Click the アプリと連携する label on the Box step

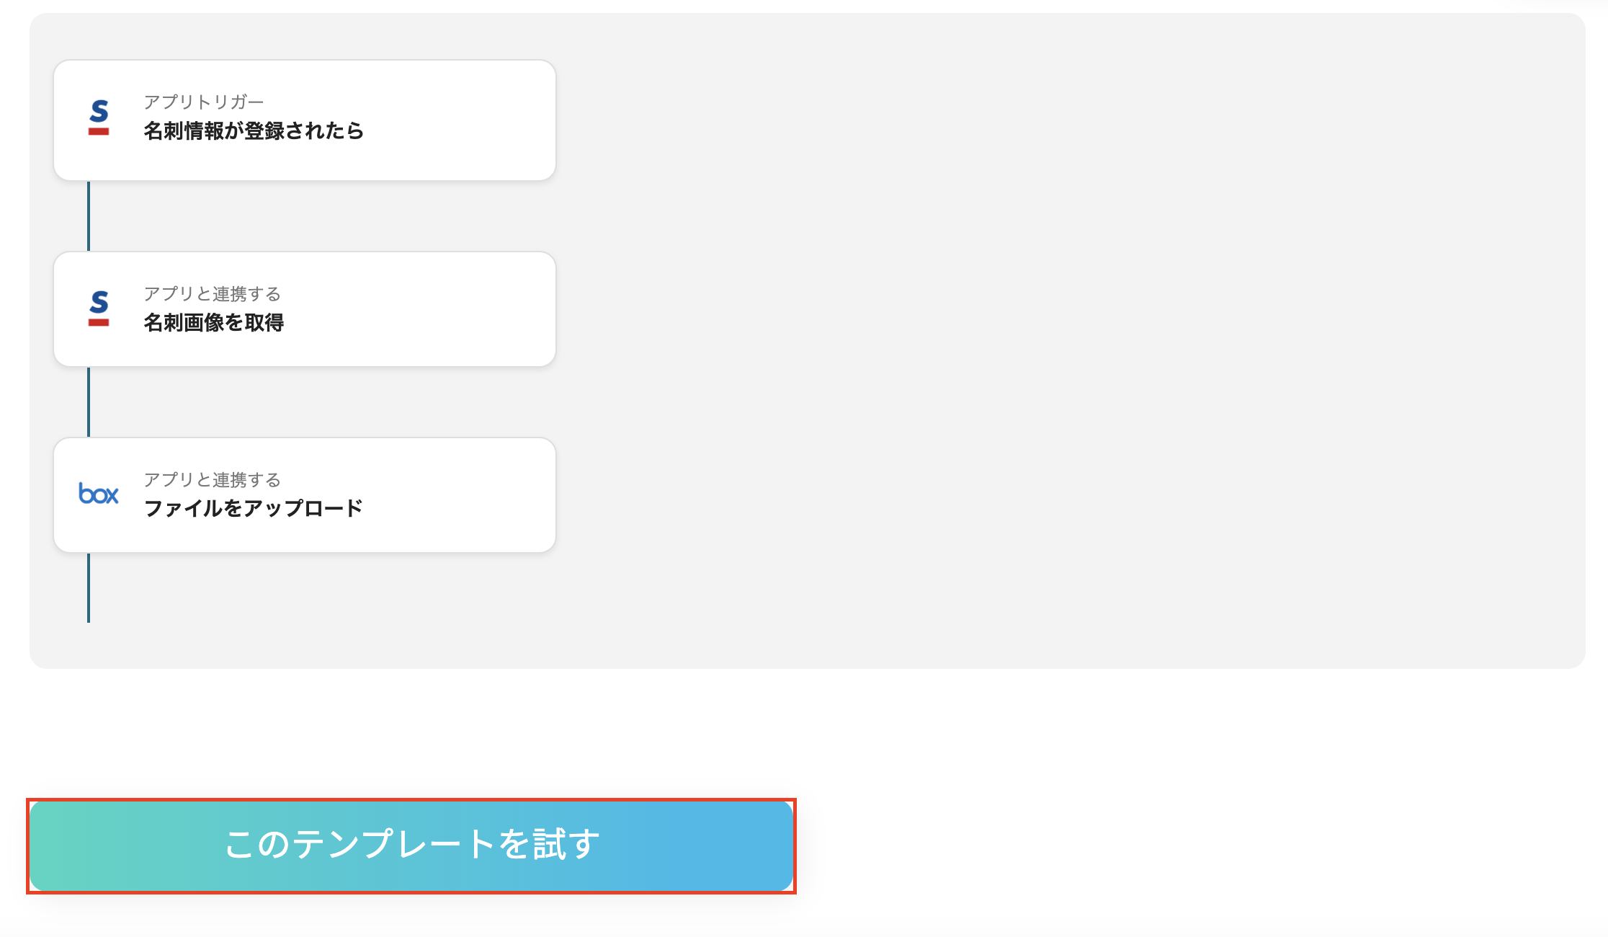(213, 479)
